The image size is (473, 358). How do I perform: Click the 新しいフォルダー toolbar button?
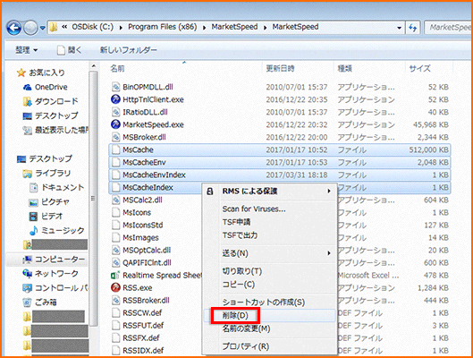128,50
